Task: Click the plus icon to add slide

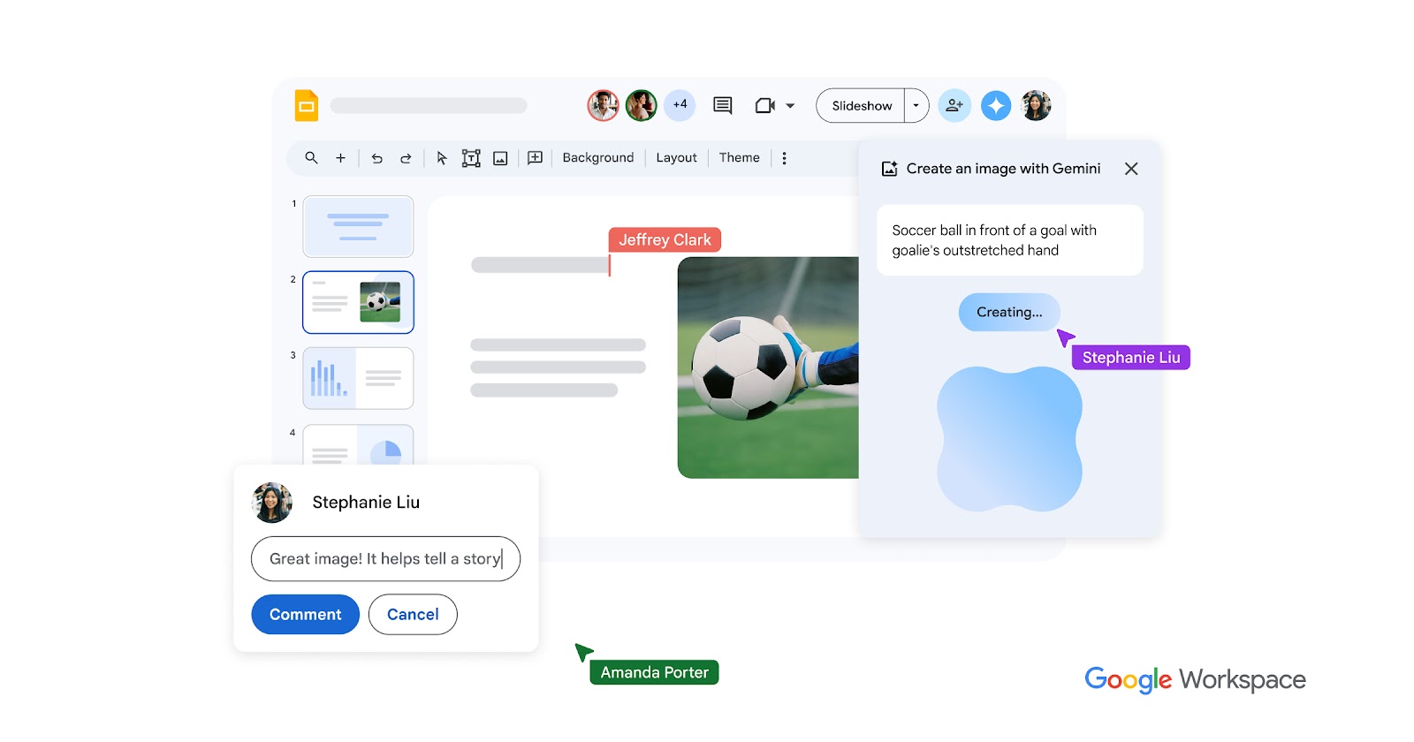Action: coord(340,158)
